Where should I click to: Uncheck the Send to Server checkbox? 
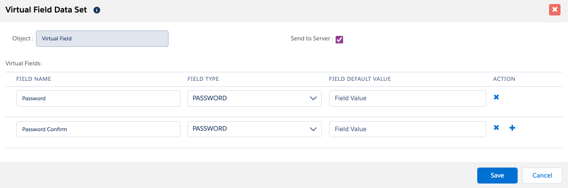(340, 39)
